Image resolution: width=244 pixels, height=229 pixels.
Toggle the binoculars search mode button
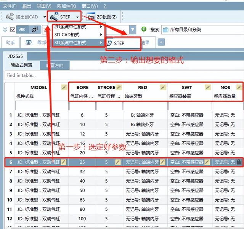click(35, 29)
